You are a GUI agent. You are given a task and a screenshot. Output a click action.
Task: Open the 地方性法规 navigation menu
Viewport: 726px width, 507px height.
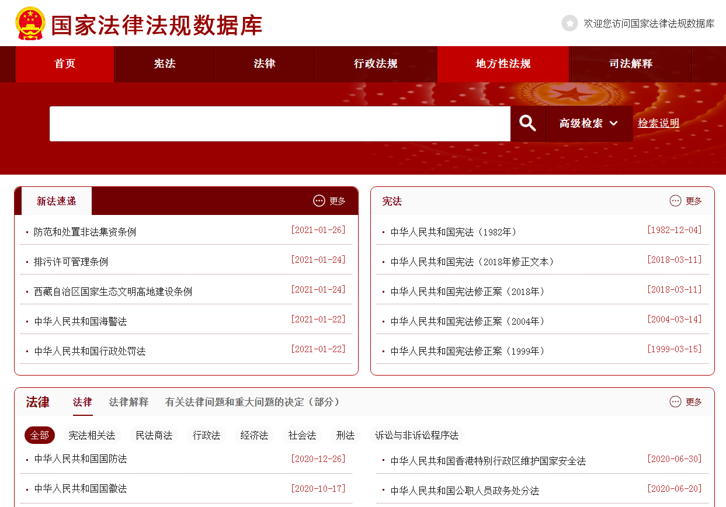tap(503, 64)
